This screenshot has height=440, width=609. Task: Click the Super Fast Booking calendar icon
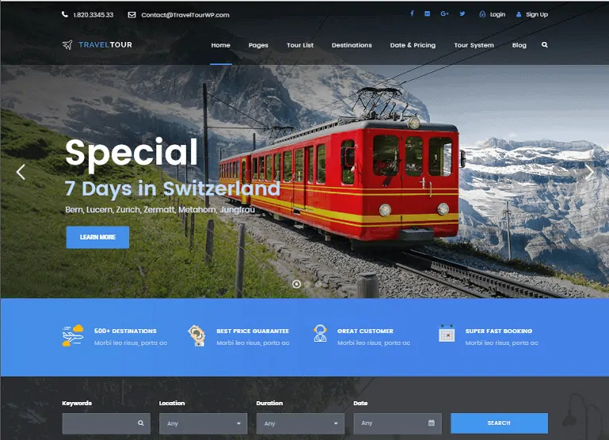pos(446,334)
